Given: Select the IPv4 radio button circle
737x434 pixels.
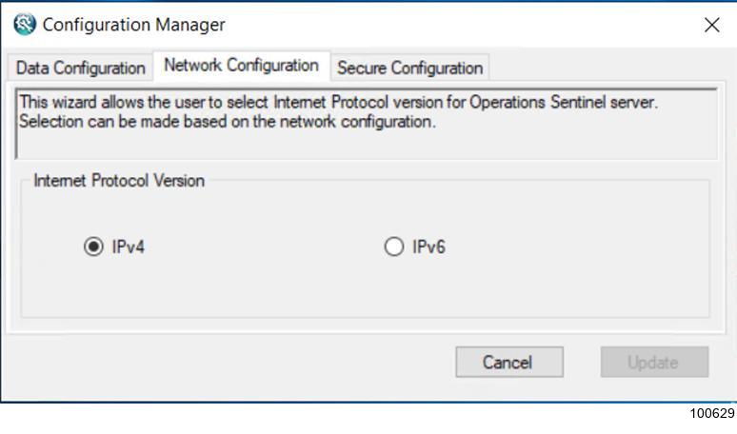Looking at the screenshot, I should tap(93, 247).
